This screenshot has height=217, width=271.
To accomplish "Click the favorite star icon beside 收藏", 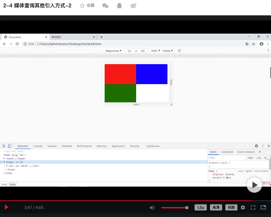I will click(x=82, y=6).
